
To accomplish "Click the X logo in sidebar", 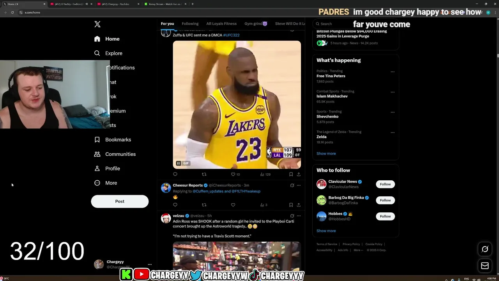I will coord(97,24).
